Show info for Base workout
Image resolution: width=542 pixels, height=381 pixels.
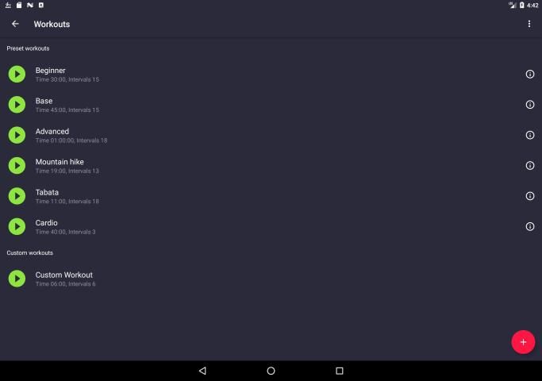click(530, 105)
